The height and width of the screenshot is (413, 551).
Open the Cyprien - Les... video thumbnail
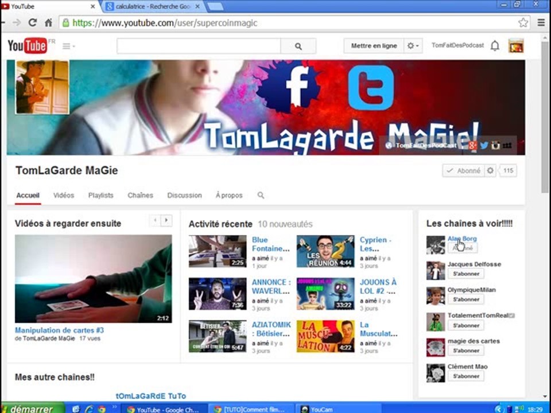pyautogui.click(x=325, y=251)
